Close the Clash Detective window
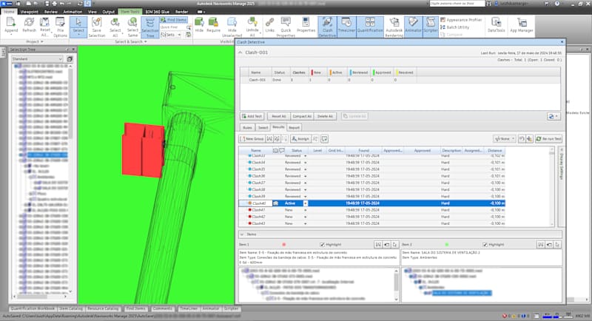Screen dimensions: 592x321 (x=562, y=42)
